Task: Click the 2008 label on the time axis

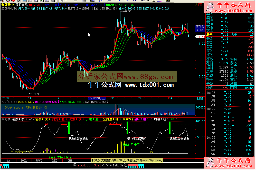Action: point(5,98)
